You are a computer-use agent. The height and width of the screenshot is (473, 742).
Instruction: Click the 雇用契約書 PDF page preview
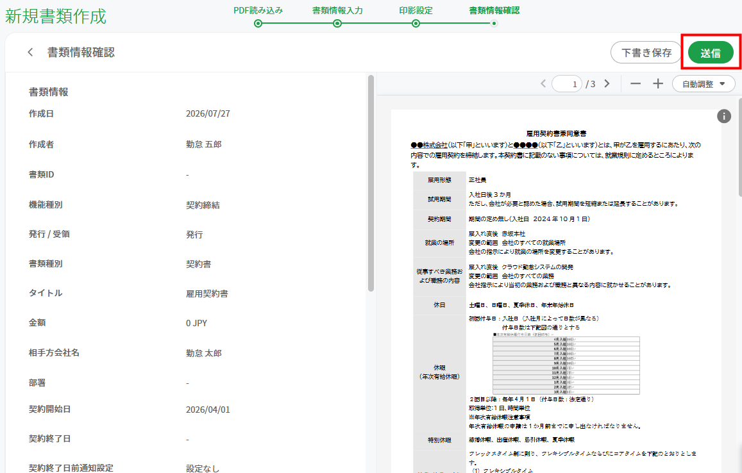(x=556, y=292)
